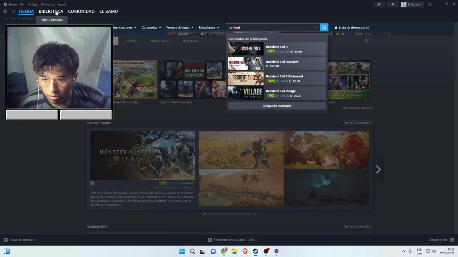Open Resident Evil 'Ver la lista completa'
The height and width of the screenshot is (257, 458).
point(357,227)
